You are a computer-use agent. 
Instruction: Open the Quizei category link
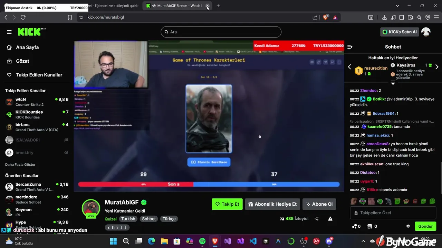(x=110, y=219)
